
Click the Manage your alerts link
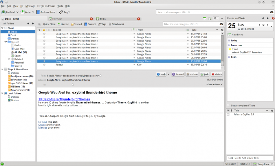point(42,128)
